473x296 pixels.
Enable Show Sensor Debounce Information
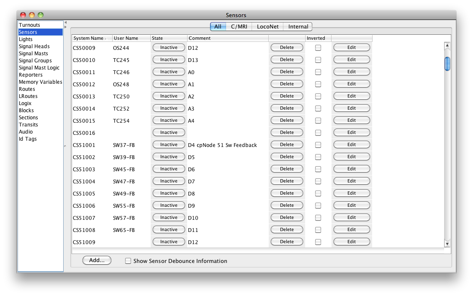point(129,261)
